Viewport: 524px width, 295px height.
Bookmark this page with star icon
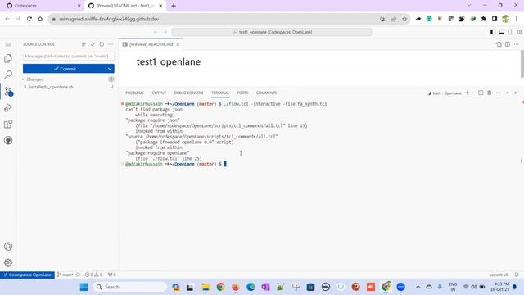[404, 19]
